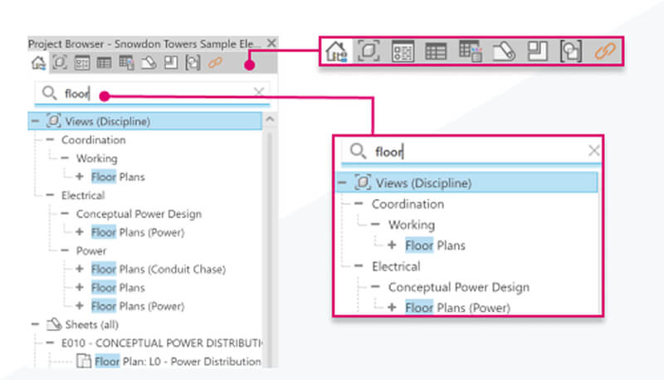The height and width of the screenshot is (380, 664).
Task: Click the magnifier icon in the small Project Browser search
Action: [50, 93]
